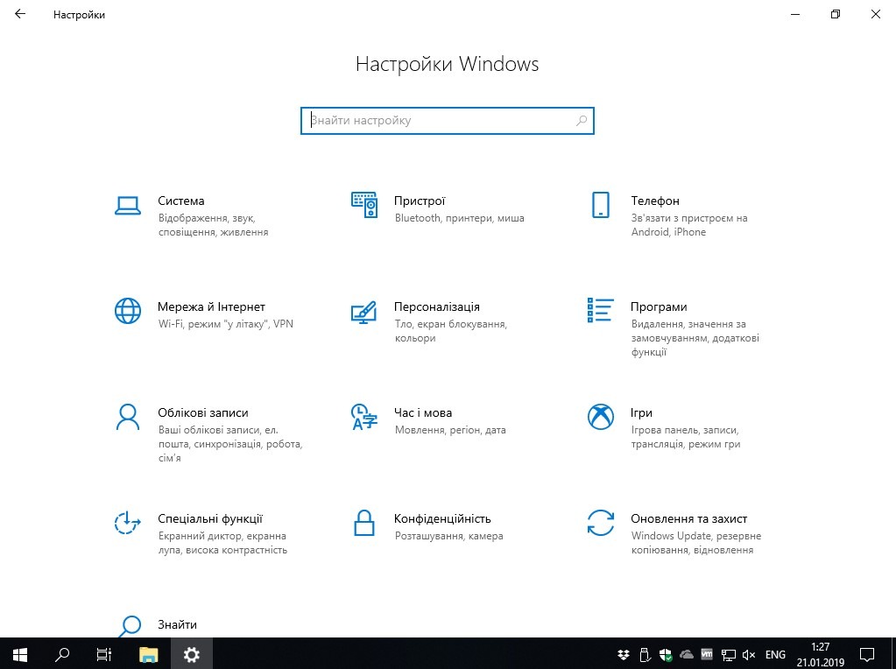Open Оновлення та захист refresh arrows icon
Screen dimensions: 896x669
601,523
